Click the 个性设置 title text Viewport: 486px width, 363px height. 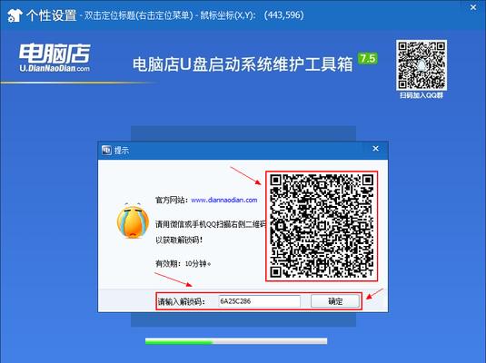pyautogui.click(x=52, y=15)
